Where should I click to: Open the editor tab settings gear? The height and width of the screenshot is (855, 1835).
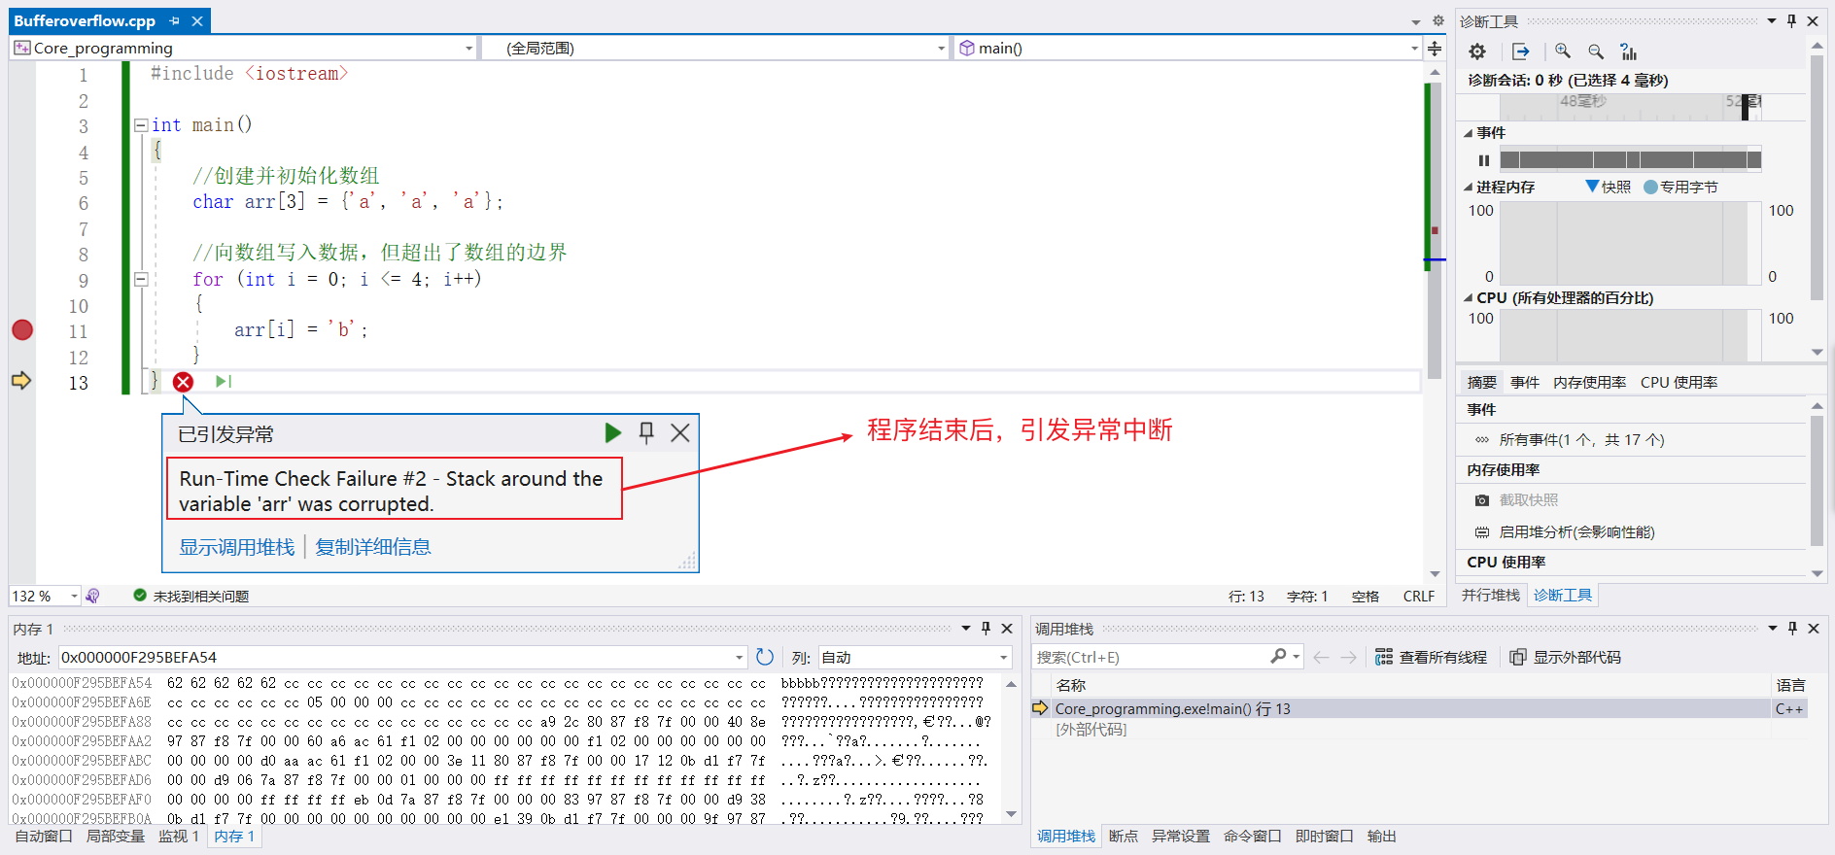tap(1438, 20)
